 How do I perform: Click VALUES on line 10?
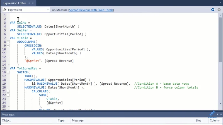37,50
